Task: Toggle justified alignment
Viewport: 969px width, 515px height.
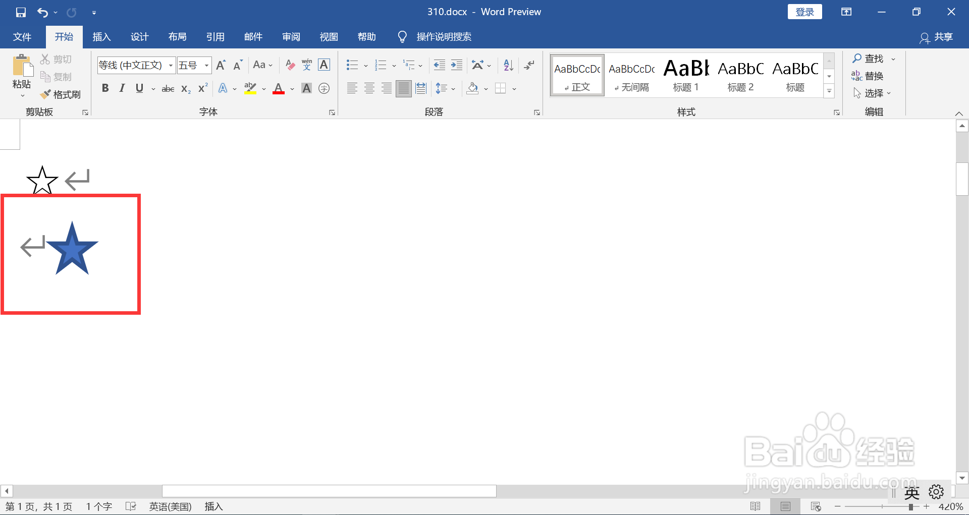Action: coord(404,89)
